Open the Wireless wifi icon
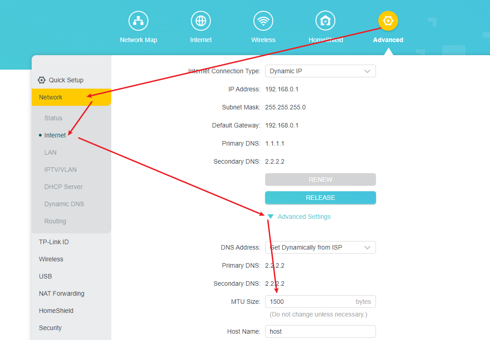 click(x=263, y=21)
